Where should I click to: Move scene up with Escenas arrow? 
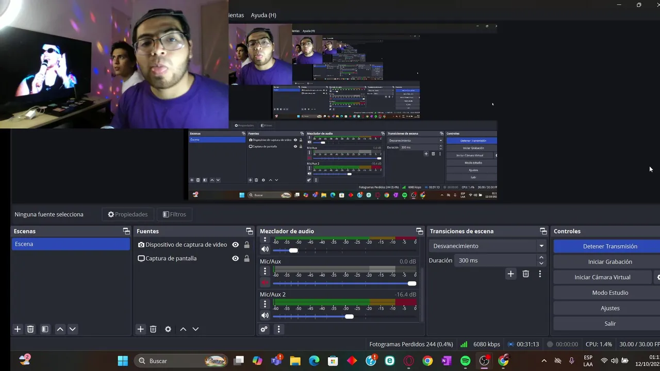tap(60, 329)
